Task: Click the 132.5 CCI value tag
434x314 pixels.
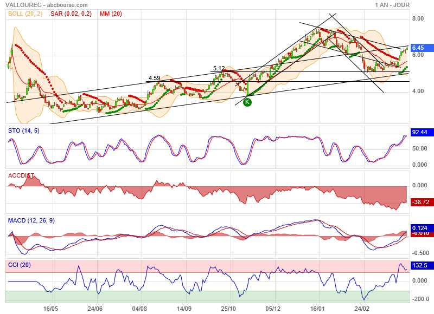Action: pyautogui.click(x=422, y=265)
